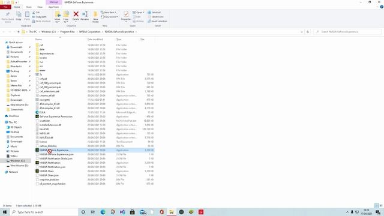The height and width of the screenshot is (216, 384).
Task: Select the EULA file
Action: [x=42, y=112]
